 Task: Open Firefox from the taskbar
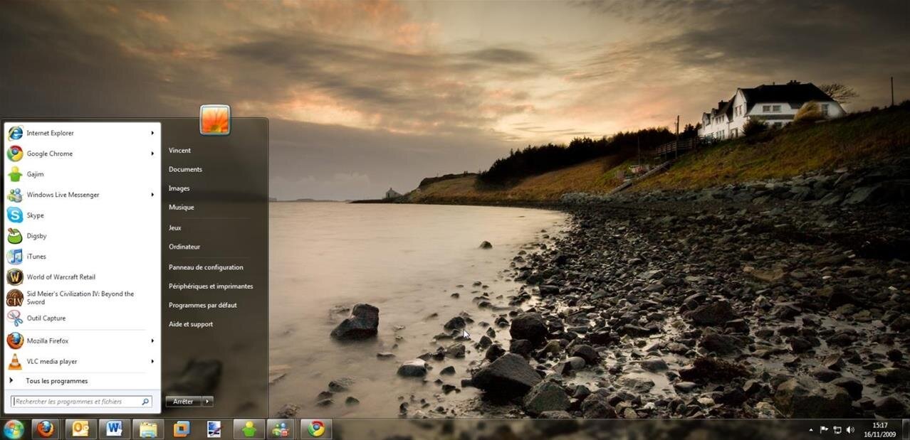[46, 429]
